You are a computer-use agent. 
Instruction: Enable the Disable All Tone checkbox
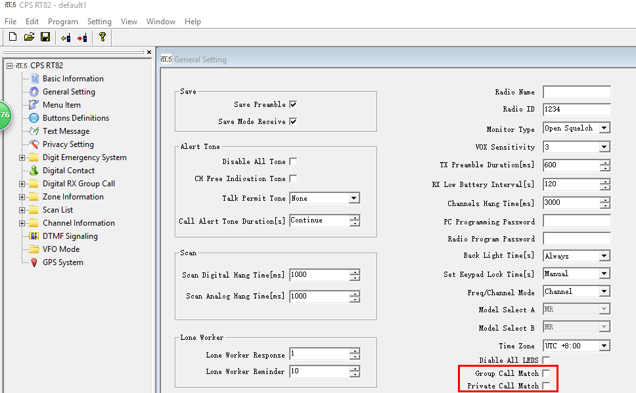(293, 161)
